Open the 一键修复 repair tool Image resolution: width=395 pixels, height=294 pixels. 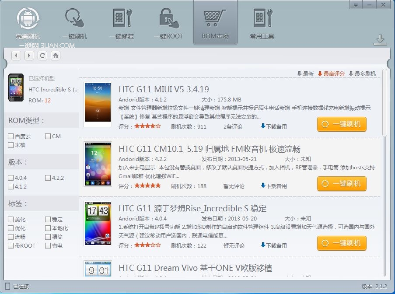(x=122, y=24)
